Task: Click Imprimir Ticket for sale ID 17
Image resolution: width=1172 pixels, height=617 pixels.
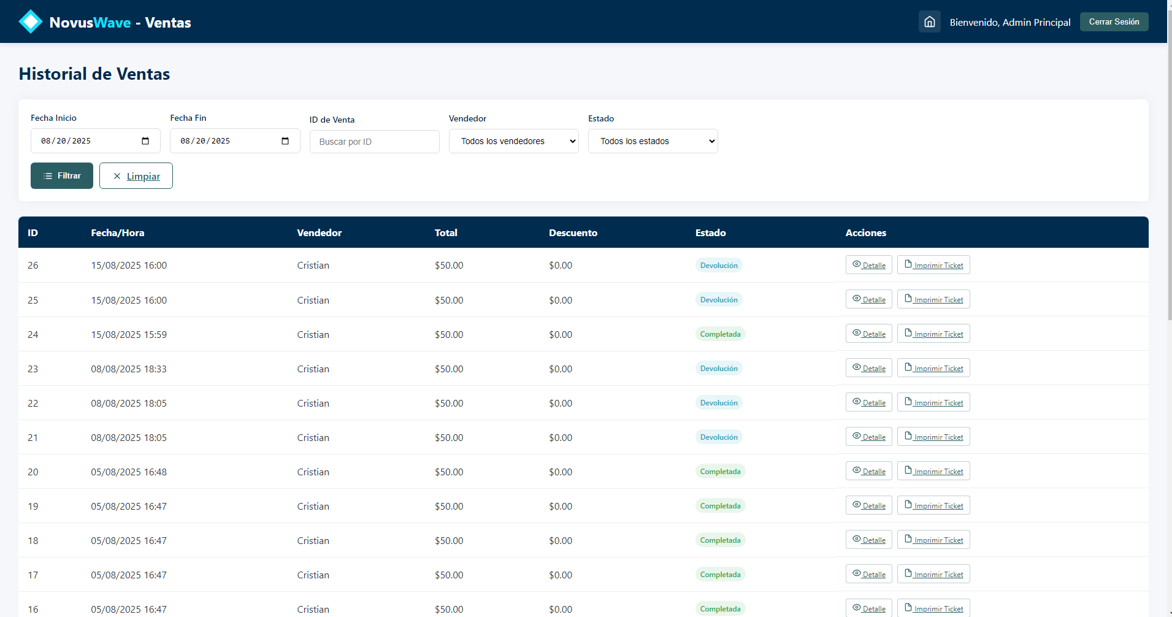Action: click(933, 574)
